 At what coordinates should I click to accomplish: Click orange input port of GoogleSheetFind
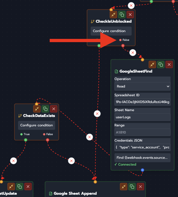click(x=143, y=60)
